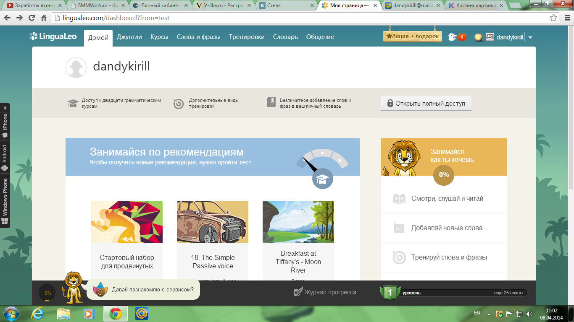Click the dandykirill username in header
This screenshot has width=574, height=322.
tap(510, 37)
